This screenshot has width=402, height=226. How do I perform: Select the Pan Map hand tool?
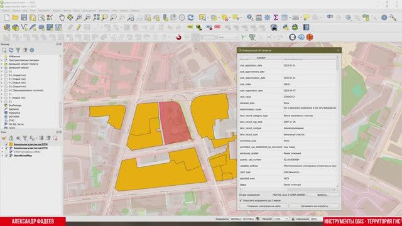tap(62, 18)
